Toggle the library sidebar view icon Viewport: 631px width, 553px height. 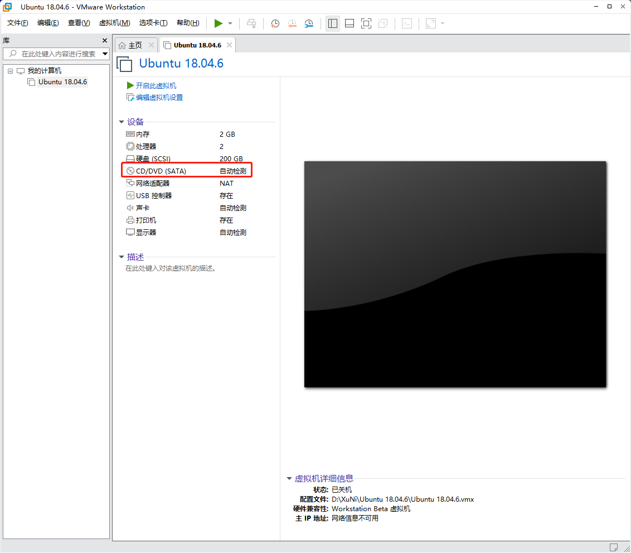(333, 23)
